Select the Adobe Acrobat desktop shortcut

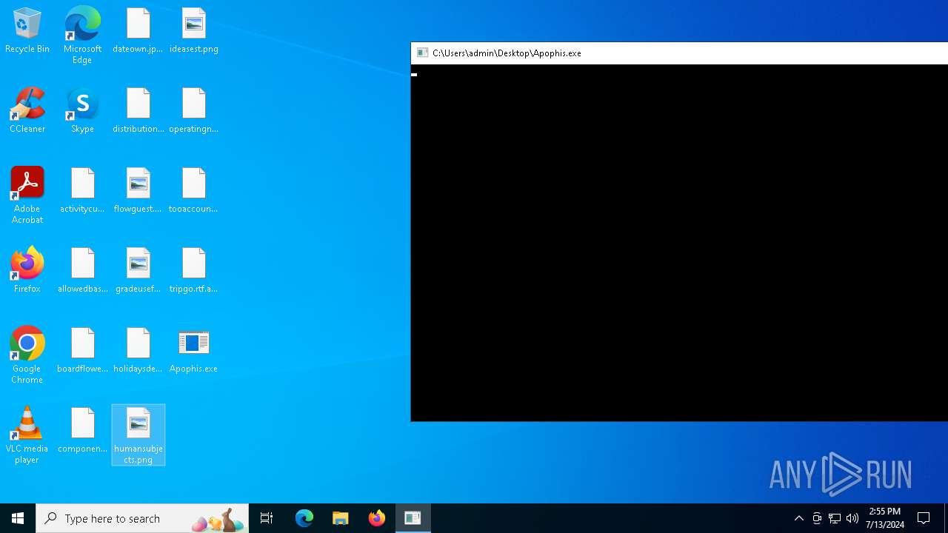click(x=27, y=195)
